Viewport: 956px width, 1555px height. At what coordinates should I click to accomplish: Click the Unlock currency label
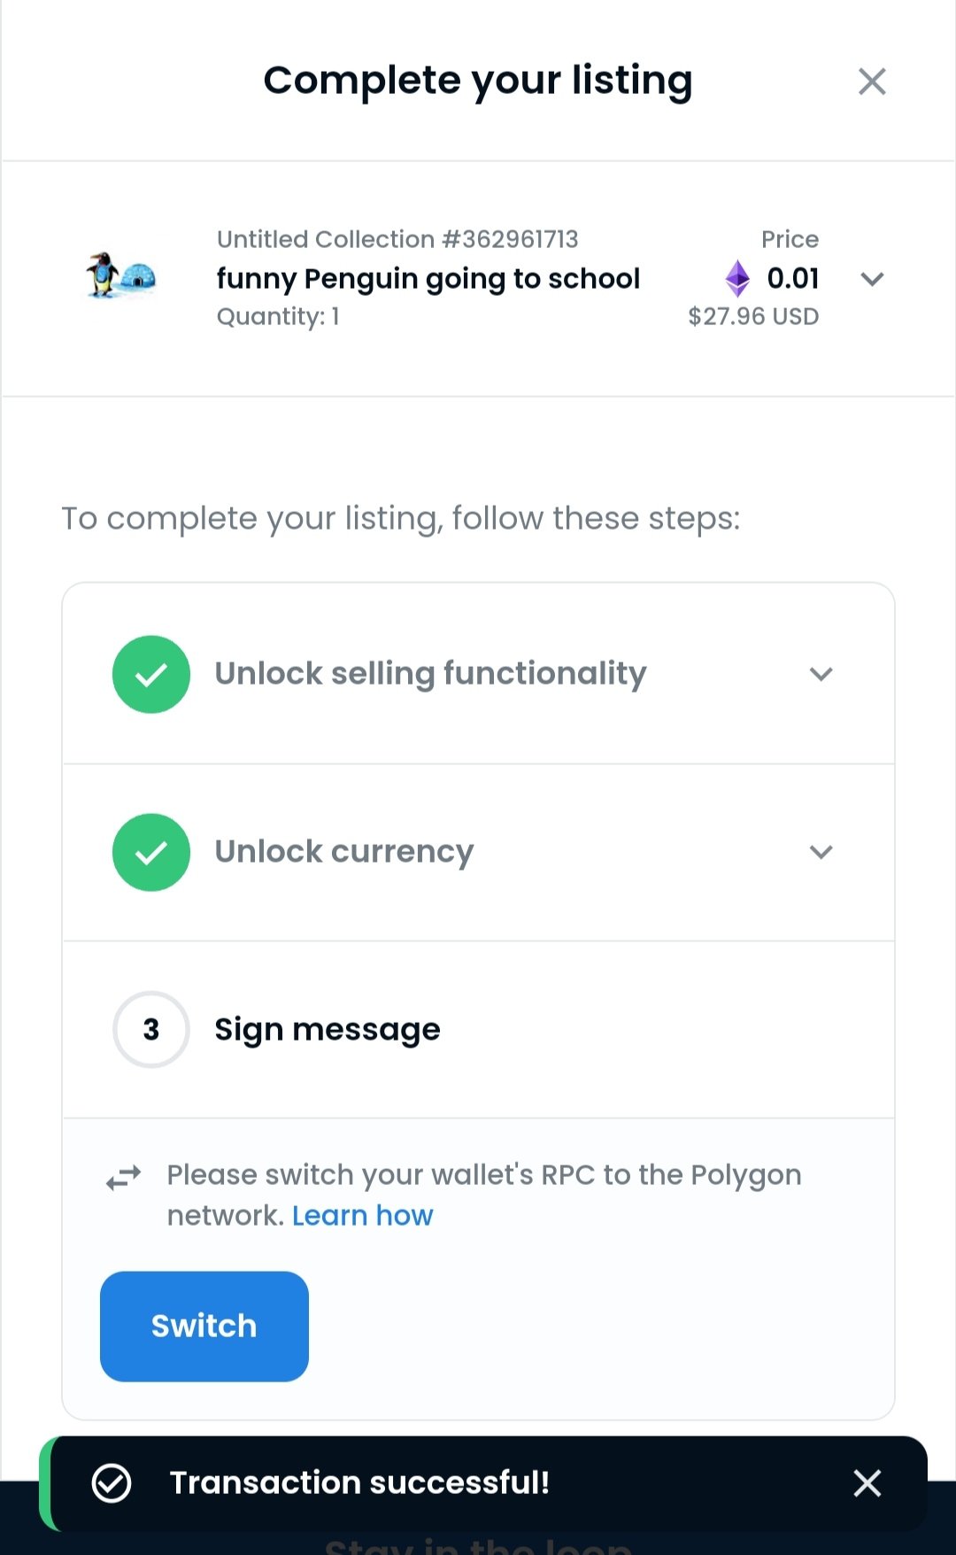pos(344,852)
